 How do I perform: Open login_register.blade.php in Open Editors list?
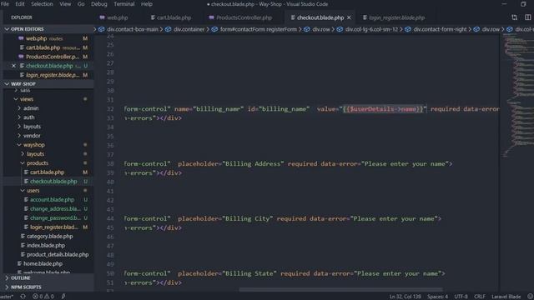point(48,75)
